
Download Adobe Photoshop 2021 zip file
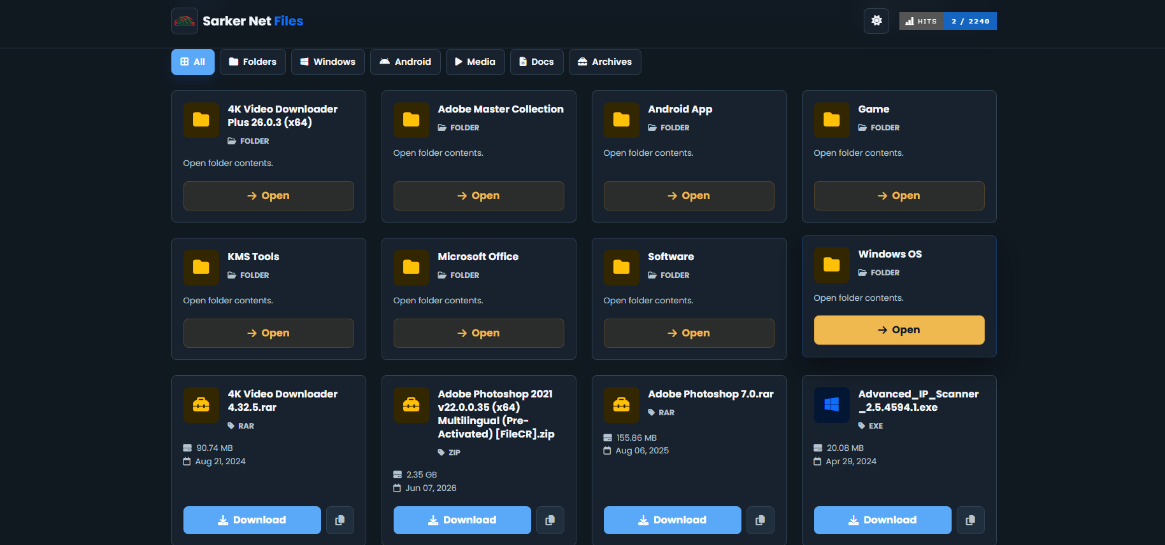[462, 520]
